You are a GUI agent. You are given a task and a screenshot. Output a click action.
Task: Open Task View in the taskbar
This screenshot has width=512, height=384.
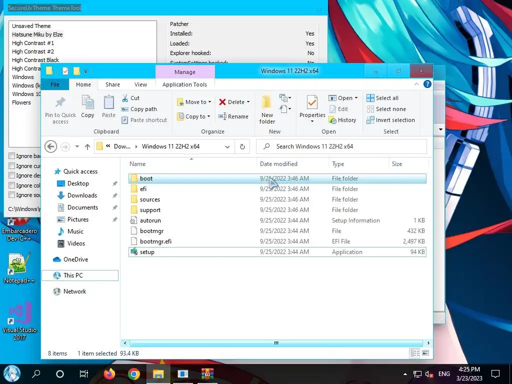point(84,374)
